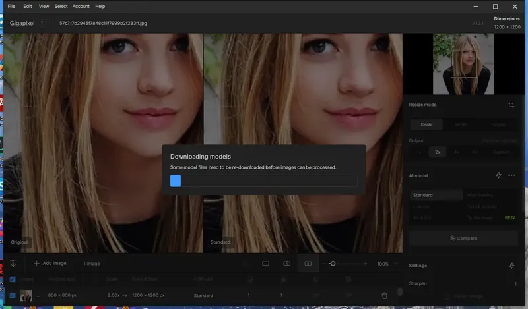Click the lightning icon beside Settings
528x309 pixels.
tap(511, 266)
